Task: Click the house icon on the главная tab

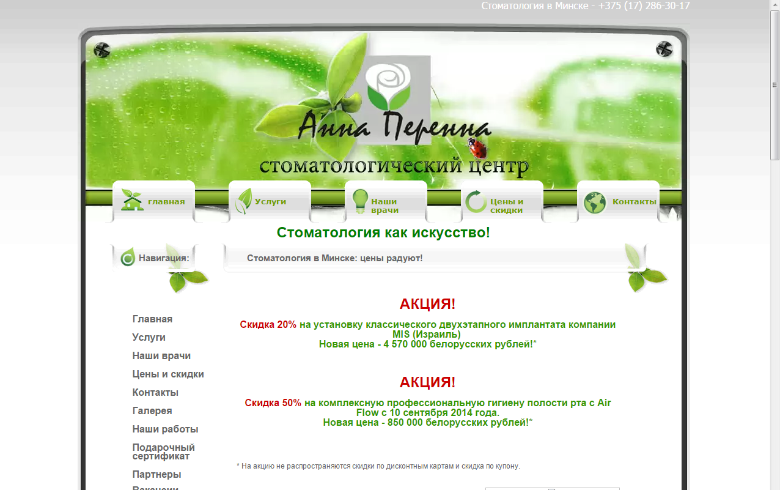Action: click(132, 200)
